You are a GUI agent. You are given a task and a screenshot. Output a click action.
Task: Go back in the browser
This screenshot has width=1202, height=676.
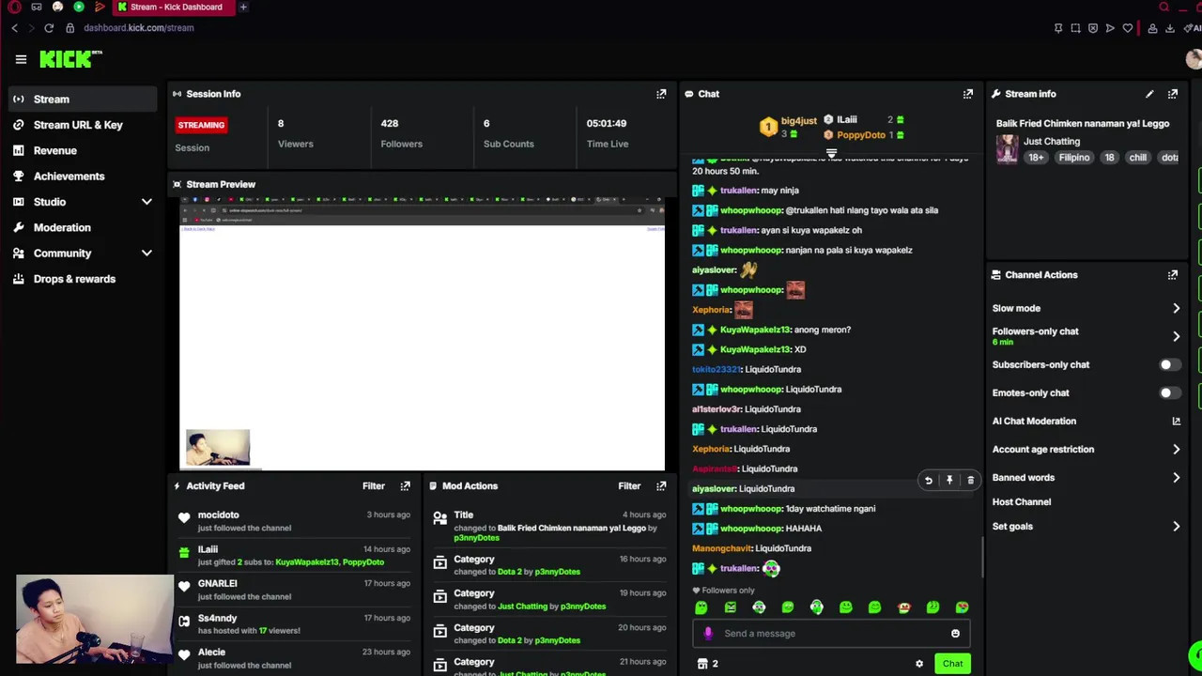[x=14, y=28]
